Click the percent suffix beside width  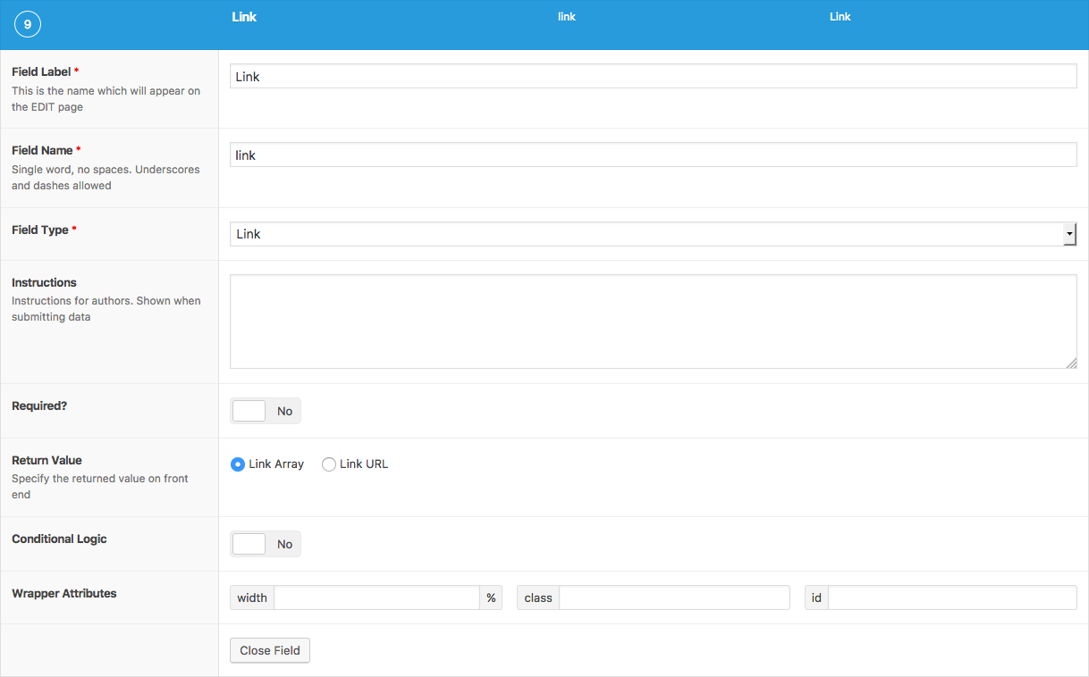coord(491,598)
